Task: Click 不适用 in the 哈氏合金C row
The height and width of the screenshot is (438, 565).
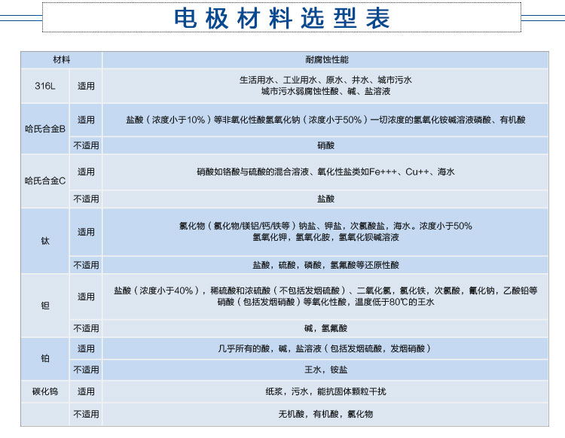Action: (86, 199)
